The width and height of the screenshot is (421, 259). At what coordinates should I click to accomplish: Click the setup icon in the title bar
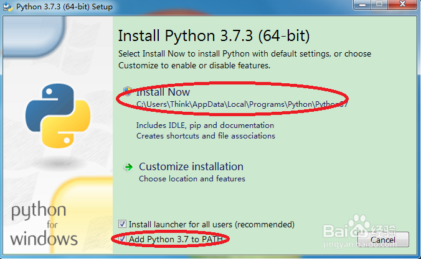7,6
